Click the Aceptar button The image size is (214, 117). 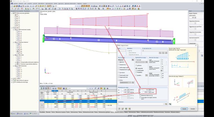184,109
